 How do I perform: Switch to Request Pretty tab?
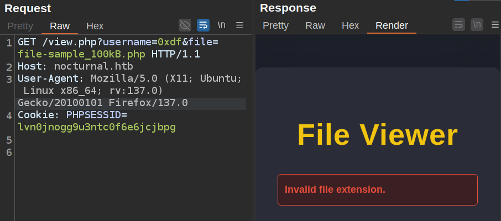coord(20,26)
